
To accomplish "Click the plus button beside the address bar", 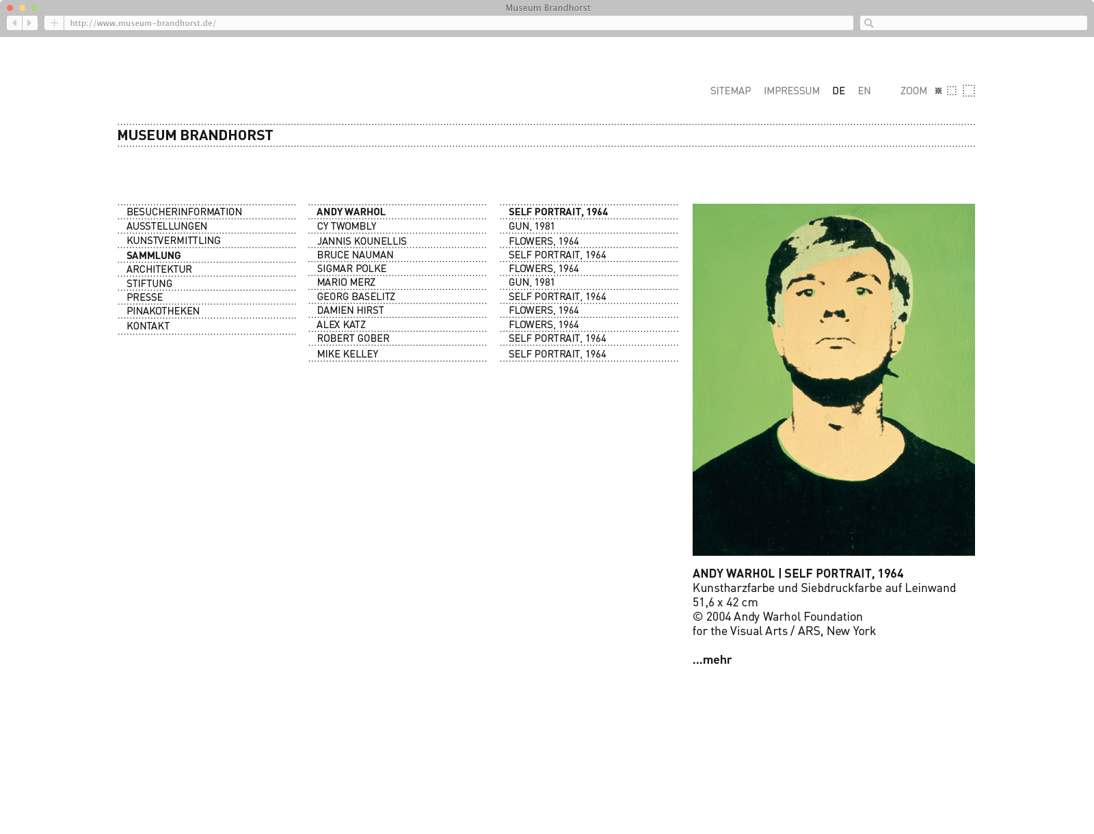I will pyautogui.click(x=54, y=23).
